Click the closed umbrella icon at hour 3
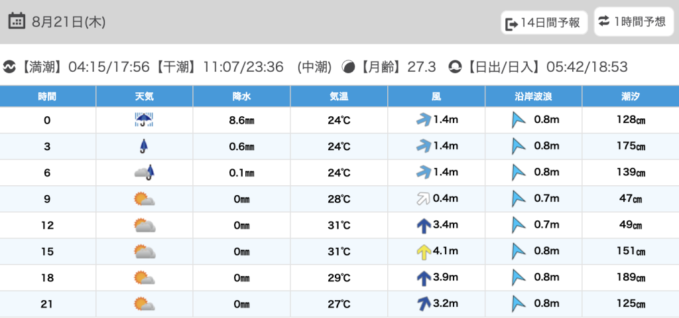The image size is (679, 318). [143, 146]
